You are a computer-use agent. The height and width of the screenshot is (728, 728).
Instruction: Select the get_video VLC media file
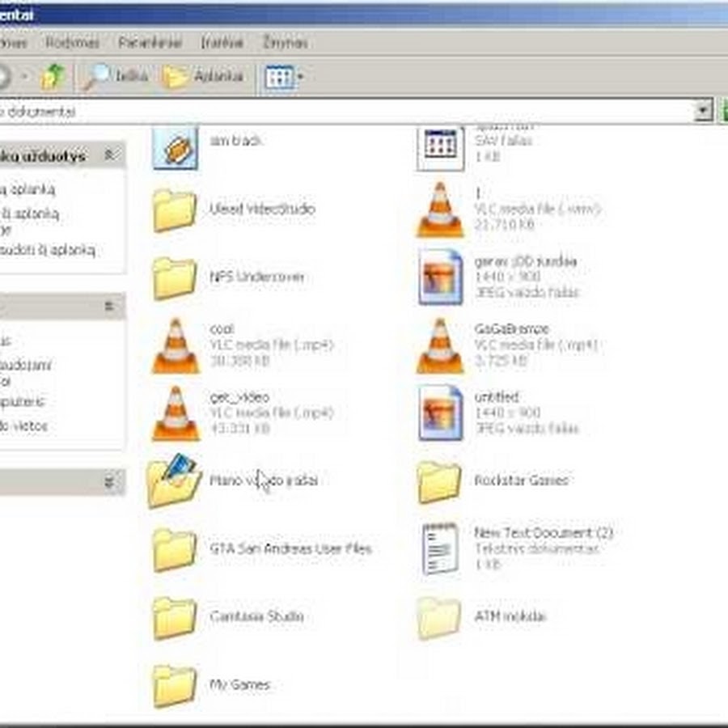pos(243,413)
